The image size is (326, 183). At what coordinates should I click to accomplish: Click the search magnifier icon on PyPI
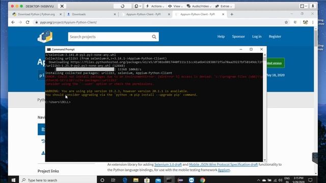click(154, 37)
